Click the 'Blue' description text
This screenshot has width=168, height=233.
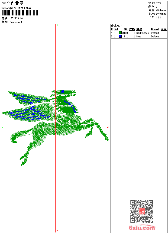(139, 37)
